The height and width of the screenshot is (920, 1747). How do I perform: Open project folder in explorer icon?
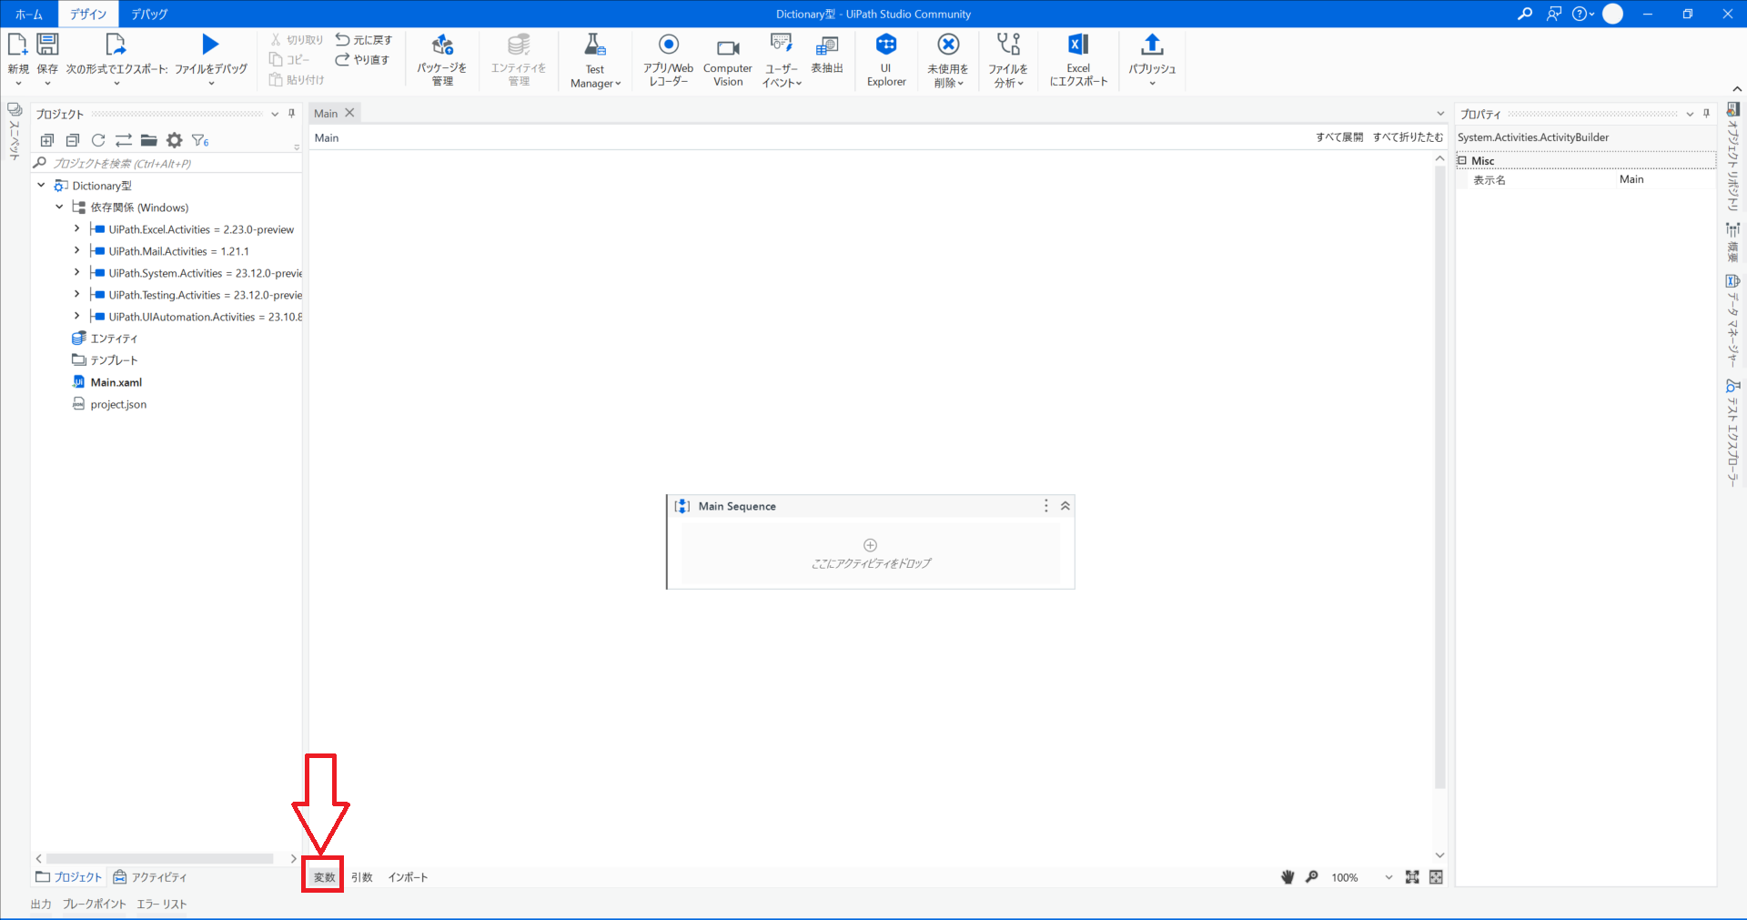[149, 140]
